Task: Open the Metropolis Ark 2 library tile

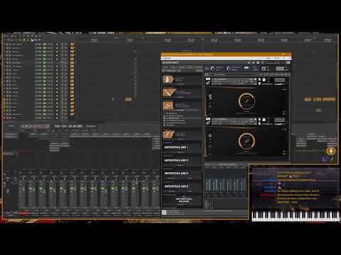Action: 182,160
